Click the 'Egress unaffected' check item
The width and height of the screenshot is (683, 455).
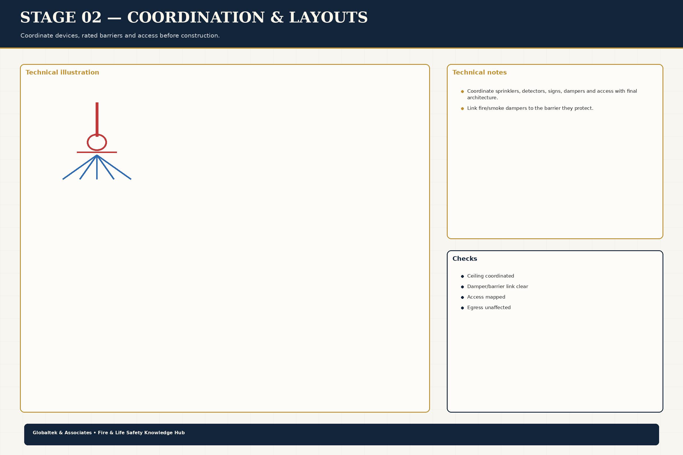pos(489,307)
